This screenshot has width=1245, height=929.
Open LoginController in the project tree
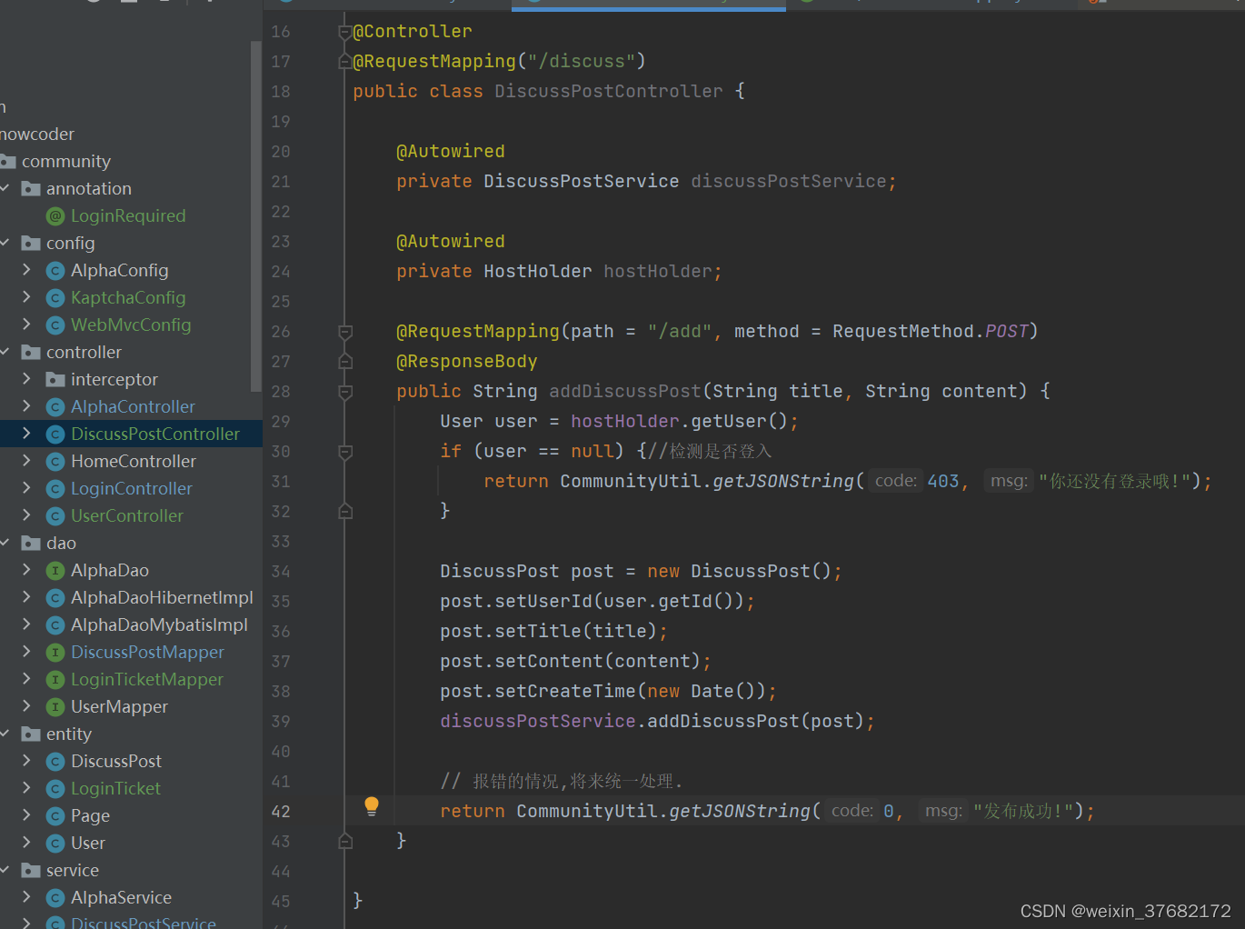click(132, 488)
